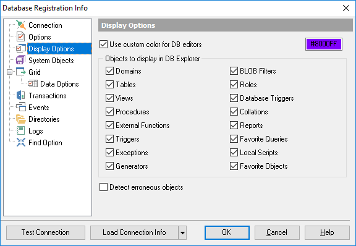
Task: Click the Data Options table icon
Action: [33, 83]
